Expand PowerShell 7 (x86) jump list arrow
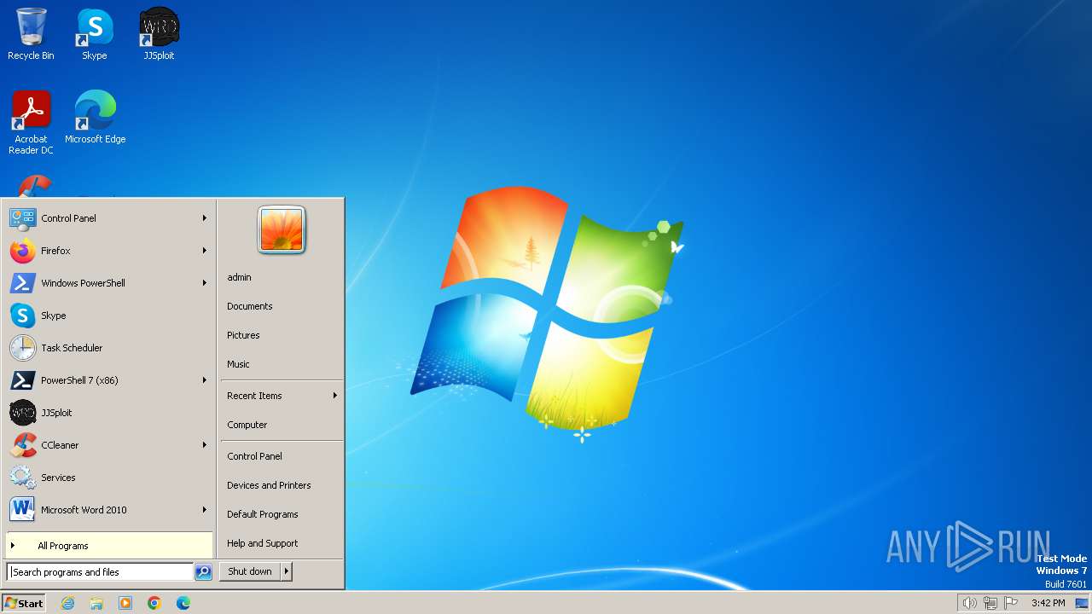1092x614 pixels. coord(205,380)
